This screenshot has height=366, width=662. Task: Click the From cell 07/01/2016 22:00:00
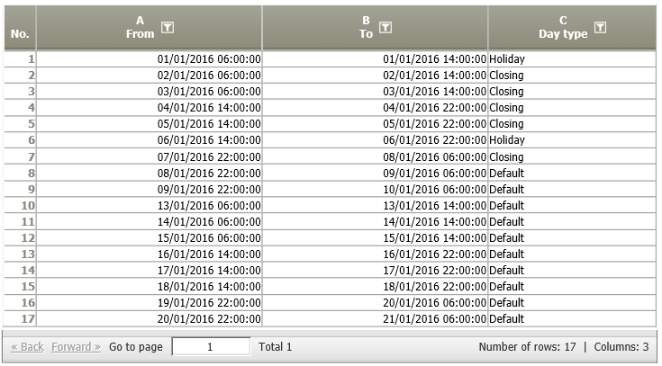point(149,156)
